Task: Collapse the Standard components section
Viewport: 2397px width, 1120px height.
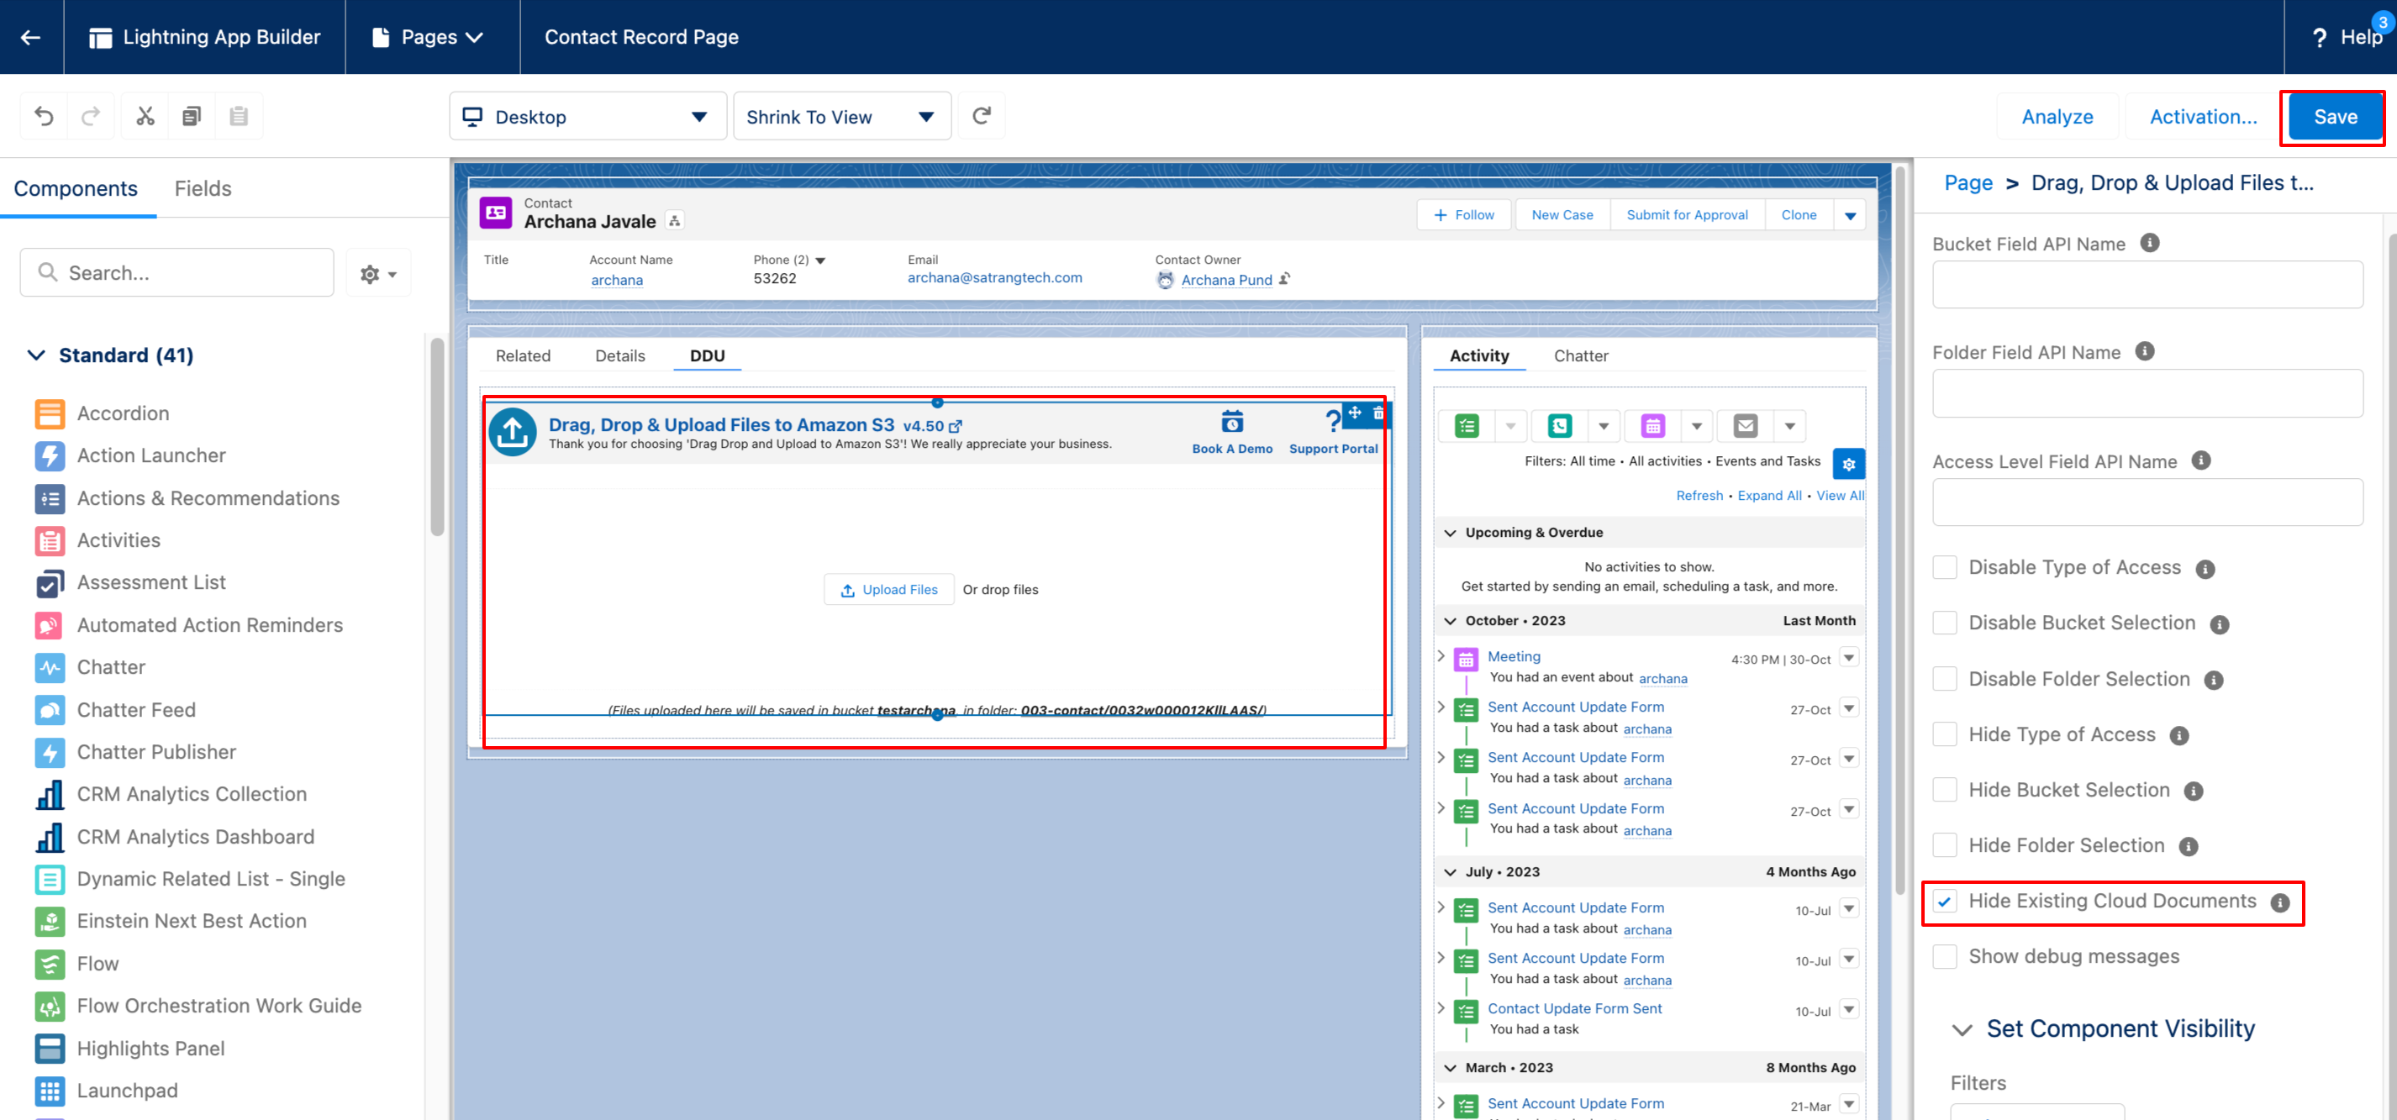Action: [x=36, y=355]
